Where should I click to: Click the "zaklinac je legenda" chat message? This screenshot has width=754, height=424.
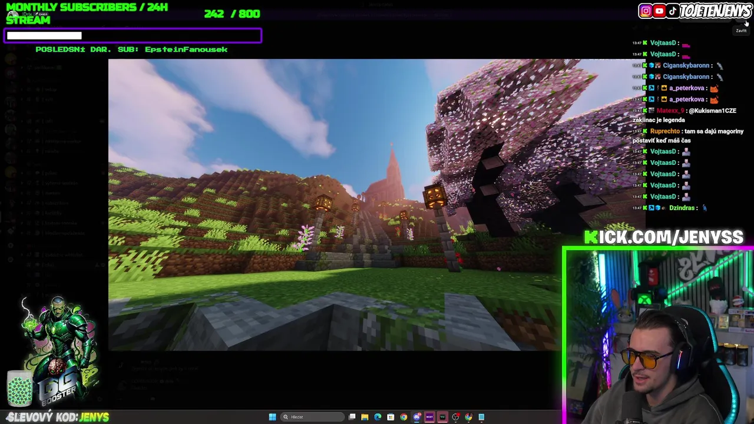pyautogui.click(x=659, y=120)
